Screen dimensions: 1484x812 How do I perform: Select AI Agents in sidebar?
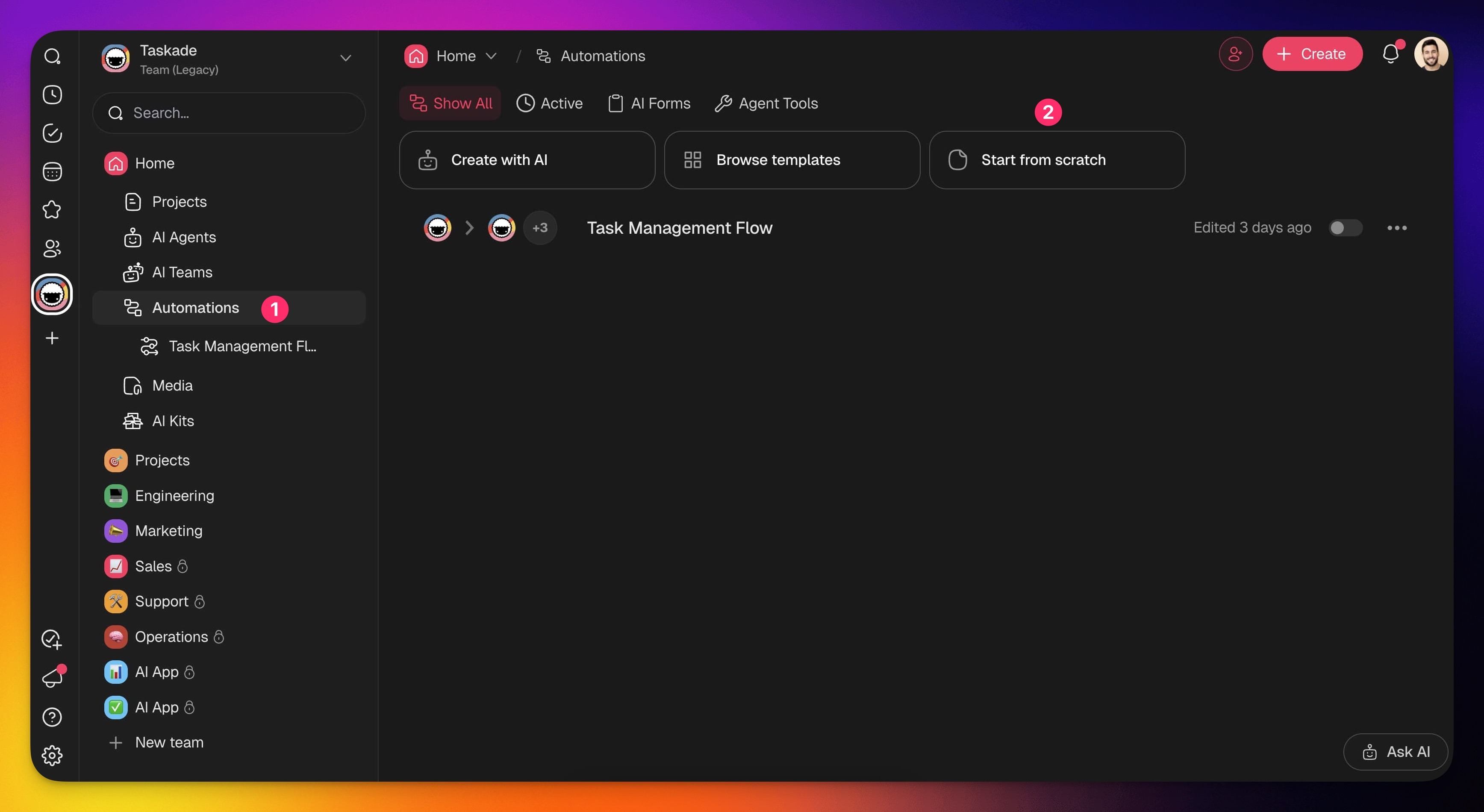pos(183,237)
